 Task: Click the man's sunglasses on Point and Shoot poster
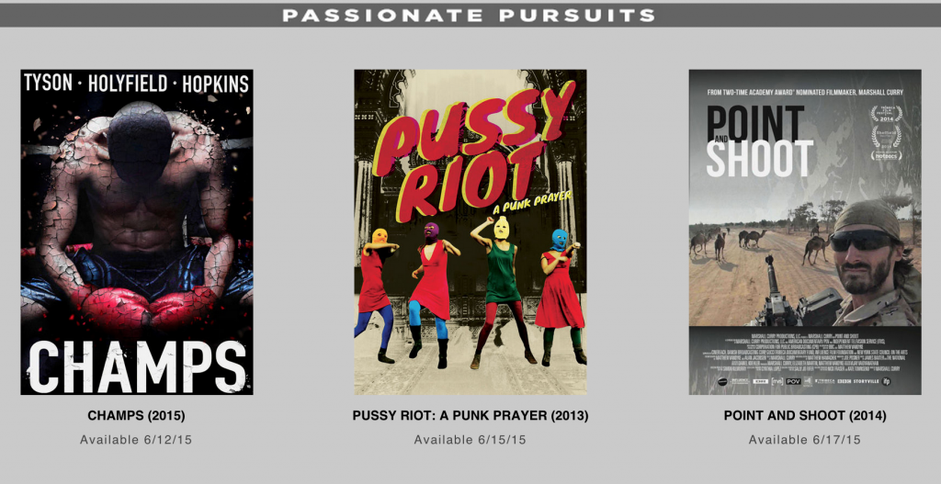862,240
